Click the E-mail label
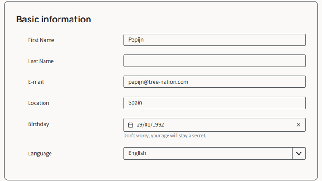Image resolution: width=322 pixels, height=181 pixels. pyautogui.click(x=36, y=82)
